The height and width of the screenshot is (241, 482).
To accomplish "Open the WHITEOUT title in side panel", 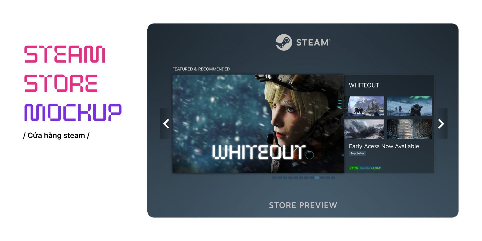I will (364, 85).
